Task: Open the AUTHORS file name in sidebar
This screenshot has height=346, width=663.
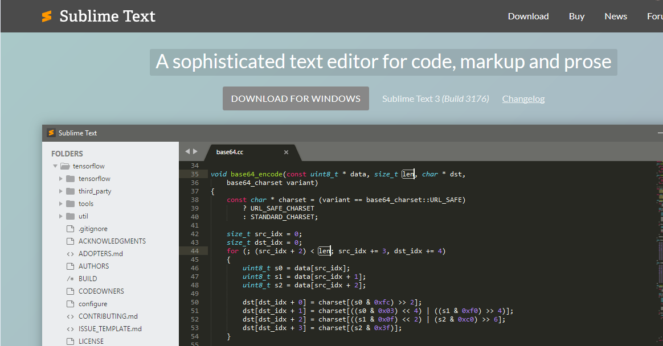Action: point(93,266)
